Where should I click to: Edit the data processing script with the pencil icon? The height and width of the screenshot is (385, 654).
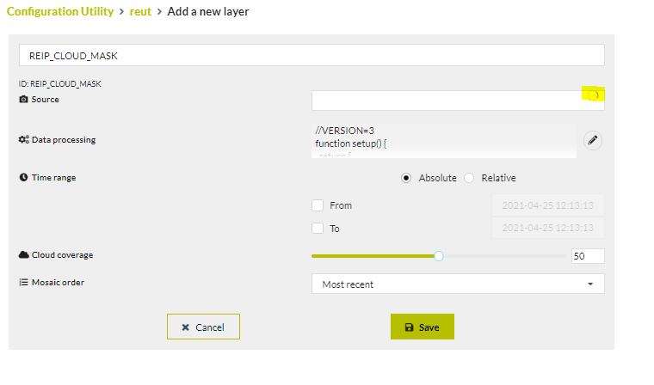click(592, 140)
